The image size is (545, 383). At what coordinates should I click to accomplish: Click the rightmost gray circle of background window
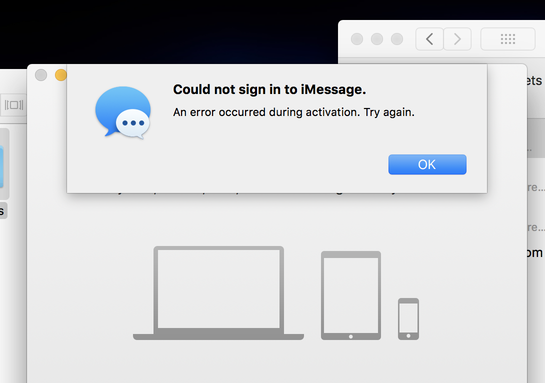tap(397, 39)
